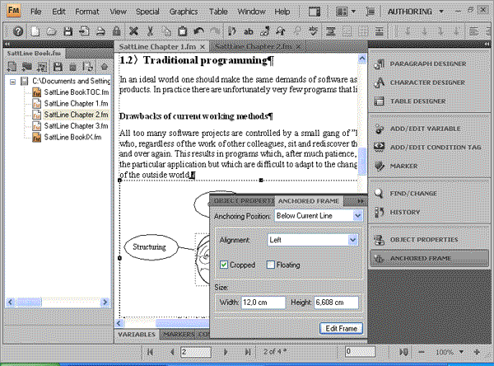Go to next page in status bar
The height and width of the screenshot is (366, 494).
click(x=224, y=352)
